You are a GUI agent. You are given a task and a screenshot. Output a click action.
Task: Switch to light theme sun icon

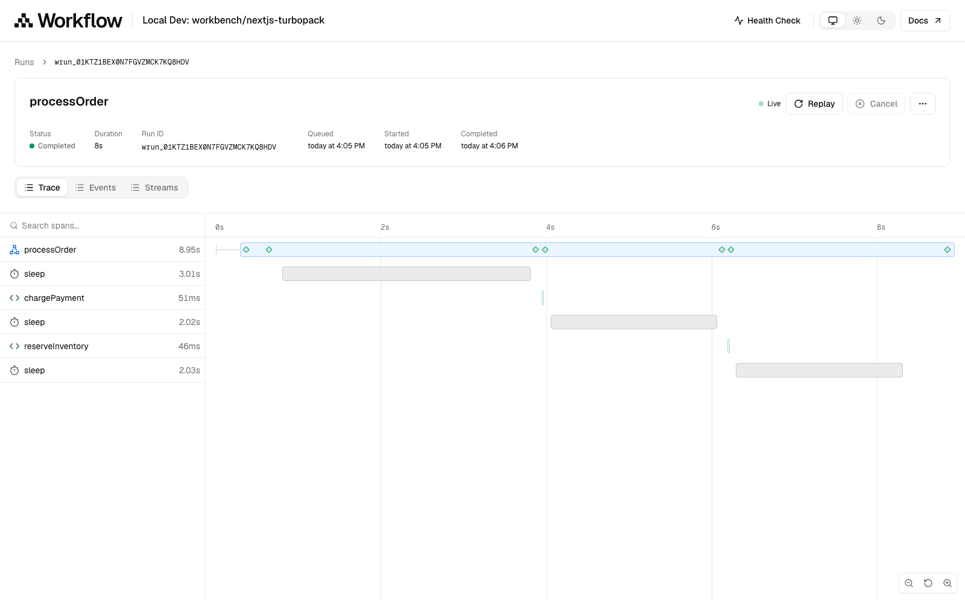[857, 21]
